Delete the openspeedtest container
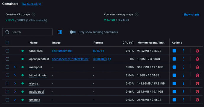The image size is (204, 107). [197, 59]
